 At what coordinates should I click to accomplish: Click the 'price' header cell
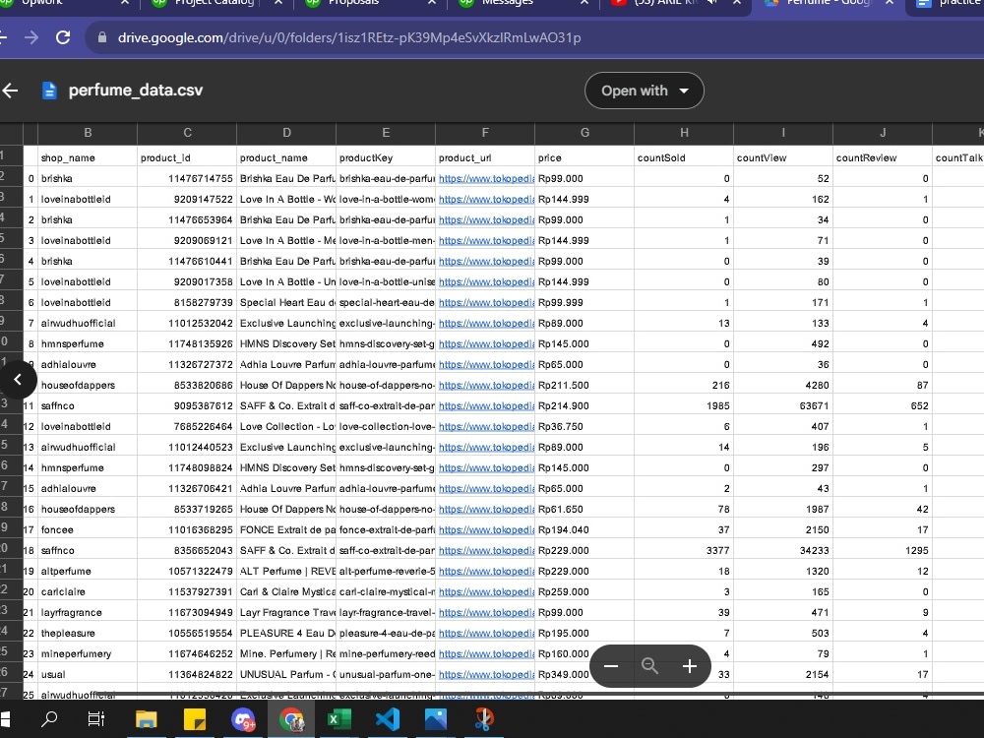pyautogui.click(x=584, y=157)
